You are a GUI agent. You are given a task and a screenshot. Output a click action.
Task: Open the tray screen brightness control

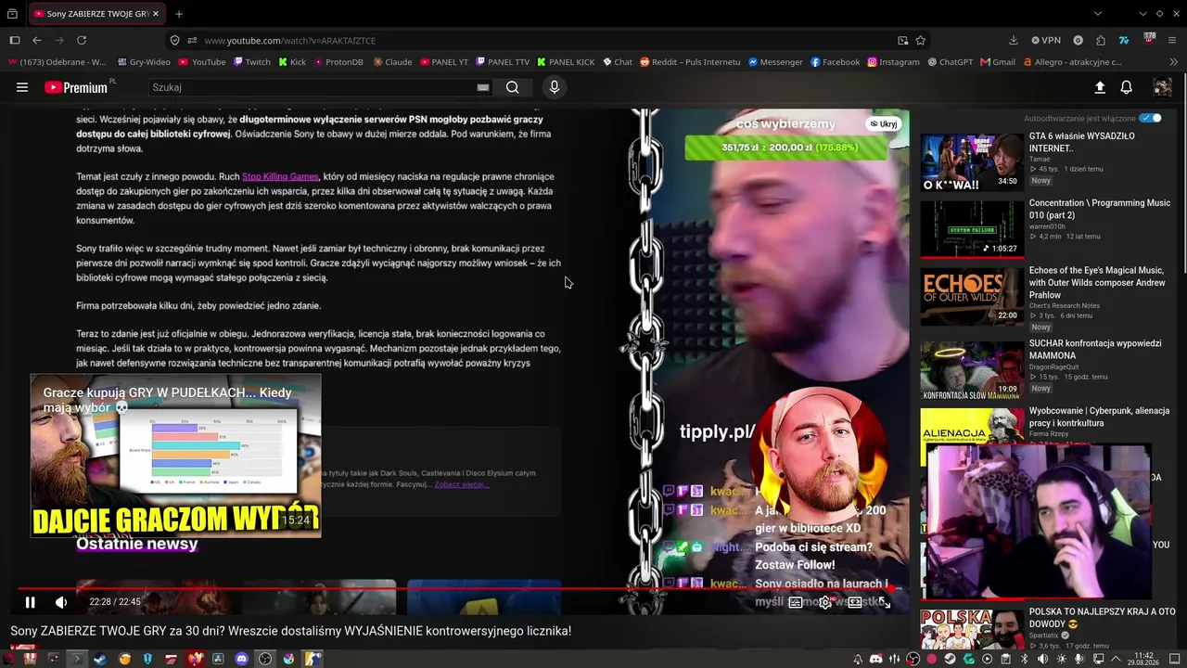point(1062,659)
